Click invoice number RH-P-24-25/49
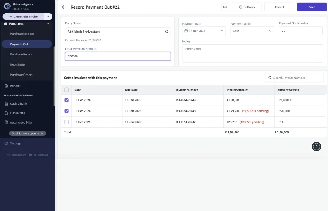The image size is (328, 211). pyautogui.click(x=186, y=100)
